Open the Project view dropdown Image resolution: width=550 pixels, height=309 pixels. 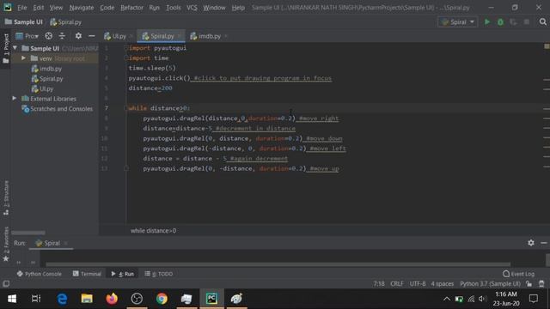(27, 36)
